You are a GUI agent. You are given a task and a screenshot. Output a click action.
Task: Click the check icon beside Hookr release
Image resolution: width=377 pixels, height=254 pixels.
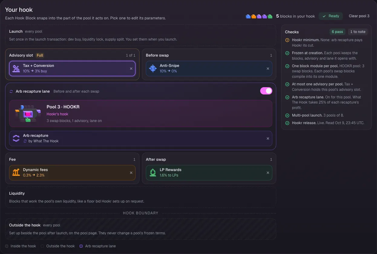tap(287, 123)
